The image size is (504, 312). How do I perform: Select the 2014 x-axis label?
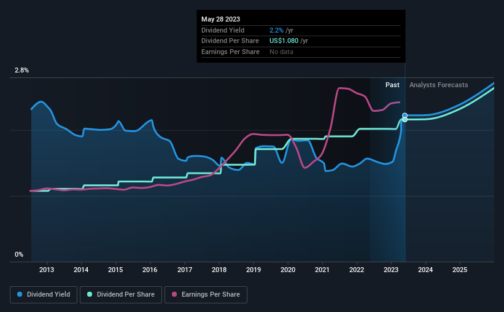(x=81, y=270)
